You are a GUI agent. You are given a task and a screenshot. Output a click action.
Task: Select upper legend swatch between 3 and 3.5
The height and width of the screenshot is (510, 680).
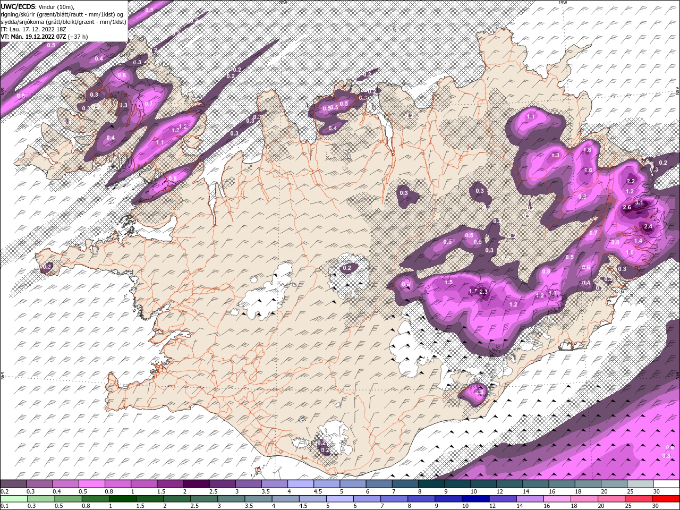pos(249,484)
